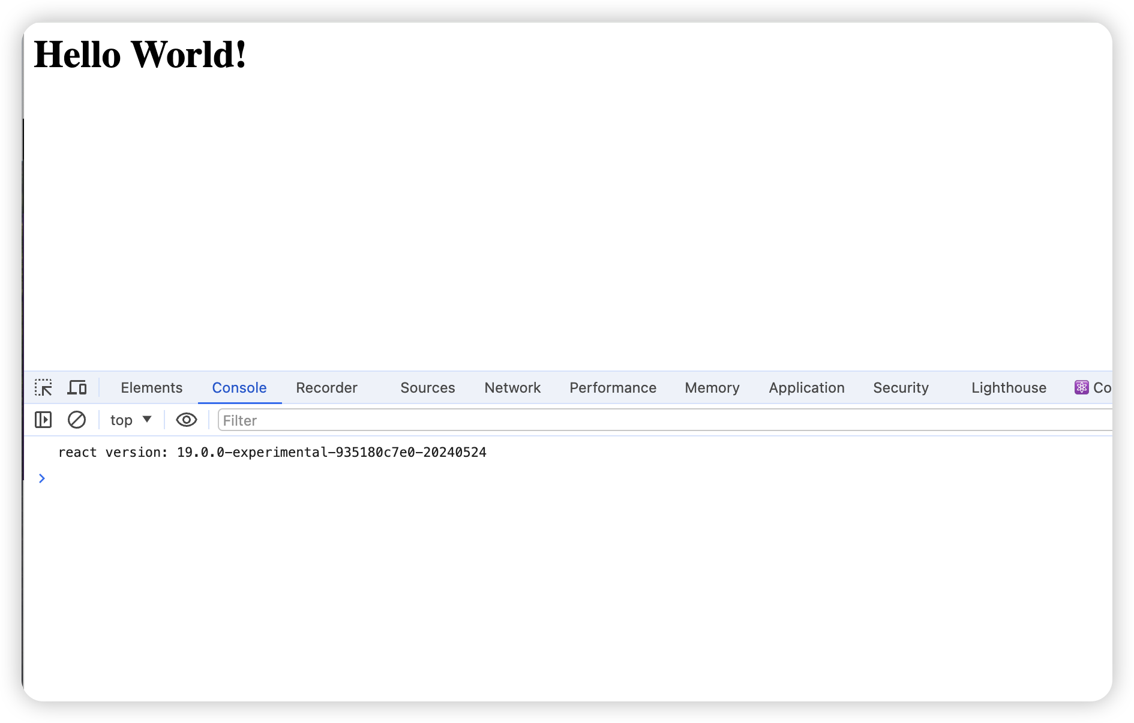
Task: Click the console Filter input field
Action: (660, 420)
